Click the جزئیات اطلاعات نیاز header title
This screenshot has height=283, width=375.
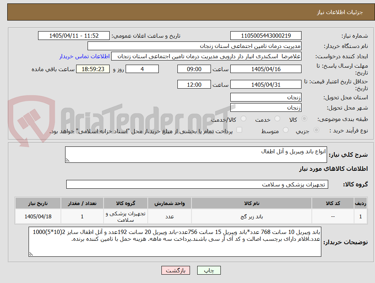[x=340, y=12]
